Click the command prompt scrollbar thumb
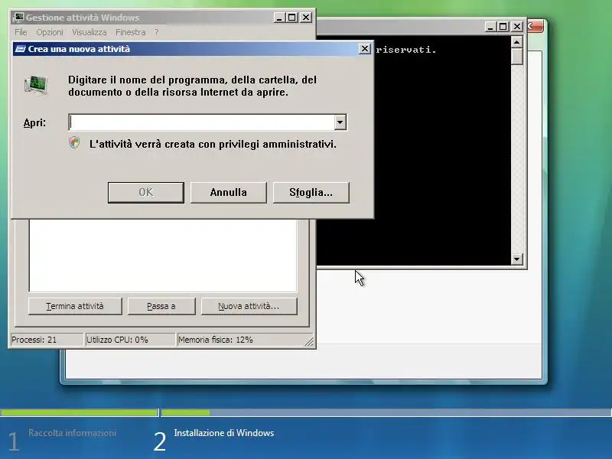Image resolution: width=612 pixels, height=459 pixels. tap(517, 56)
